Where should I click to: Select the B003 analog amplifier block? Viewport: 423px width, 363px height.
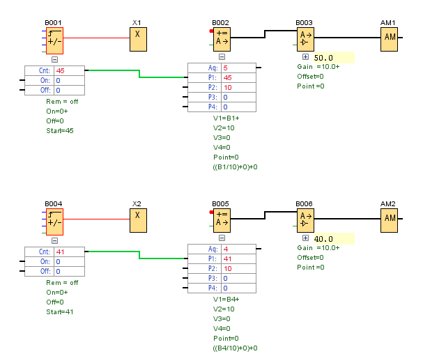tap(305, 39)
